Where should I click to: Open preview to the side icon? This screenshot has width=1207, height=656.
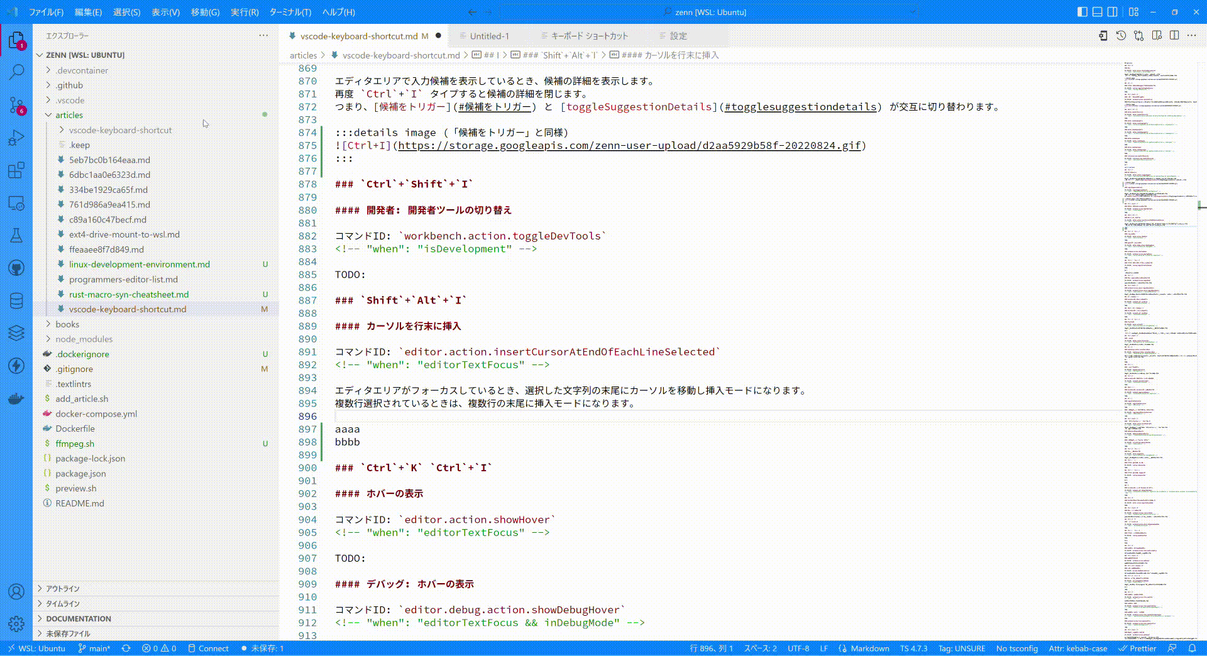1157,36
